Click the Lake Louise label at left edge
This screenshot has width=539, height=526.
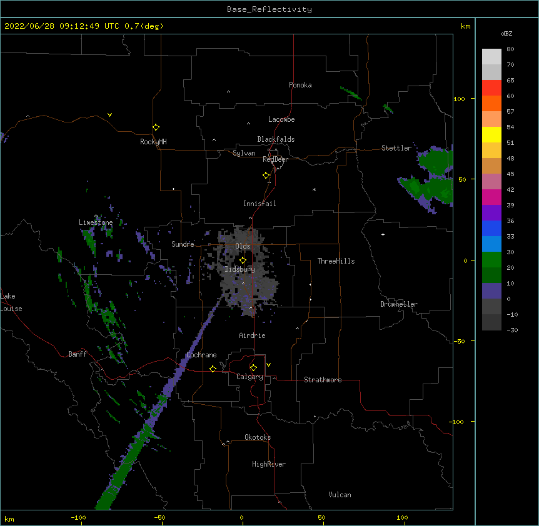tap(11, 302)
